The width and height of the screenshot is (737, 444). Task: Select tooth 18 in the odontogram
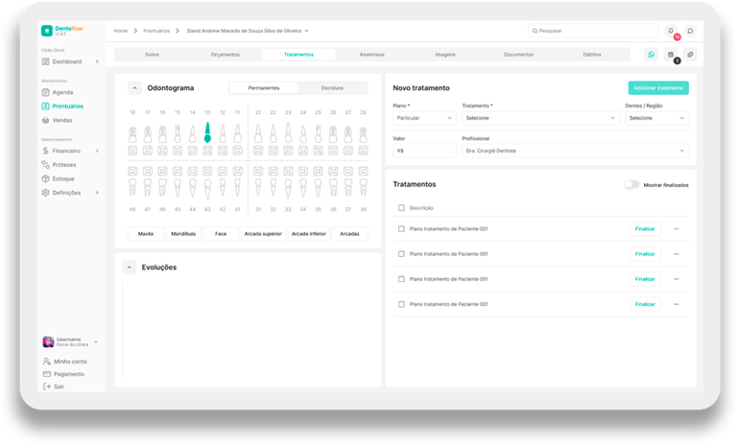click(x=132, y=134)
